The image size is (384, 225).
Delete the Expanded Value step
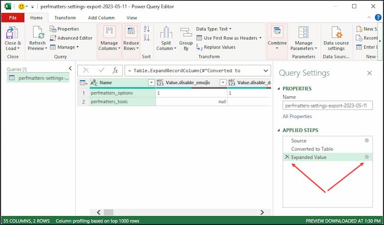pyautogui.click(x=287, y=157)
